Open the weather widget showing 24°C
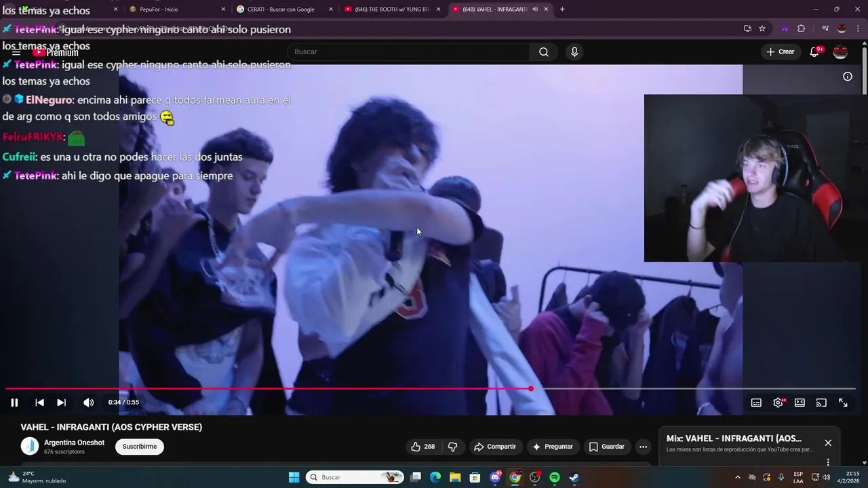The width and height of the screenshot is (868, 488). pos(37,477)
